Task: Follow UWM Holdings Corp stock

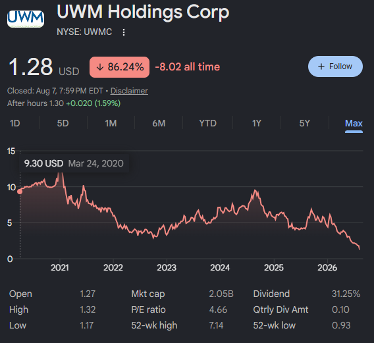Action: pyautogui.click(x=335, y=66)
